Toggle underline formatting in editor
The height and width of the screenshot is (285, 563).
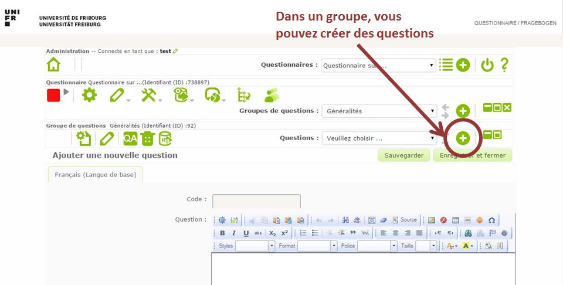246,233
